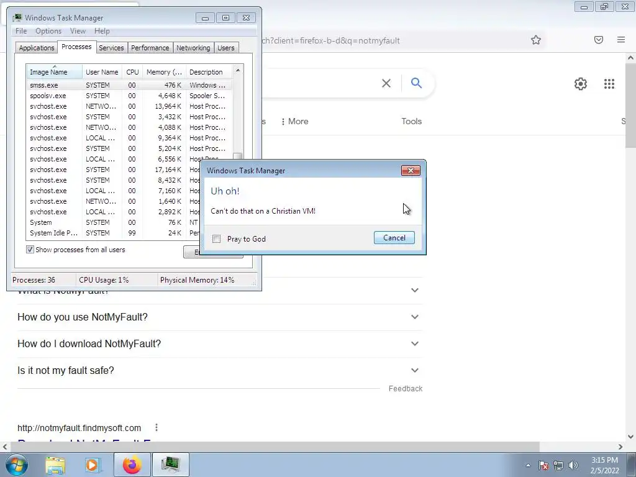Click the browser scrollbar right arrow

[620, 447]
